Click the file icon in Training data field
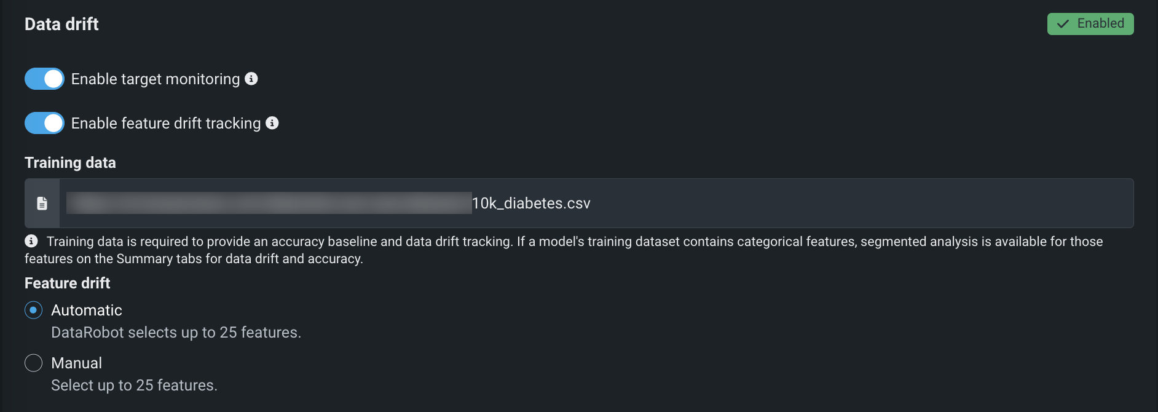The height and width of the screenshot is (412, 1158). [42, 204]
